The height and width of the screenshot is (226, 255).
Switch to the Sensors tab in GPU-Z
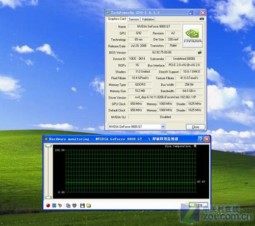(134, 19)
